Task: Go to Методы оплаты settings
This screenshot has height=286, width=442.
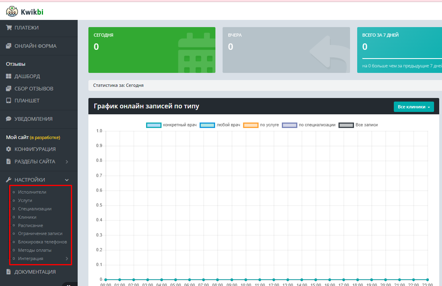Action: tap(35, 251)
